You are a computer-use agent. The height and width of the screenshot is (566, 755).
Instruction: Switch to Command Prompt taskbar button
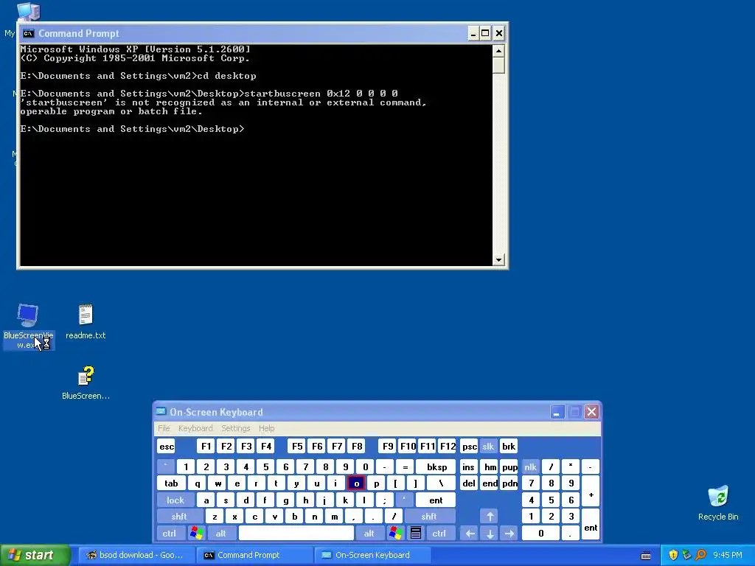(254, 555)
